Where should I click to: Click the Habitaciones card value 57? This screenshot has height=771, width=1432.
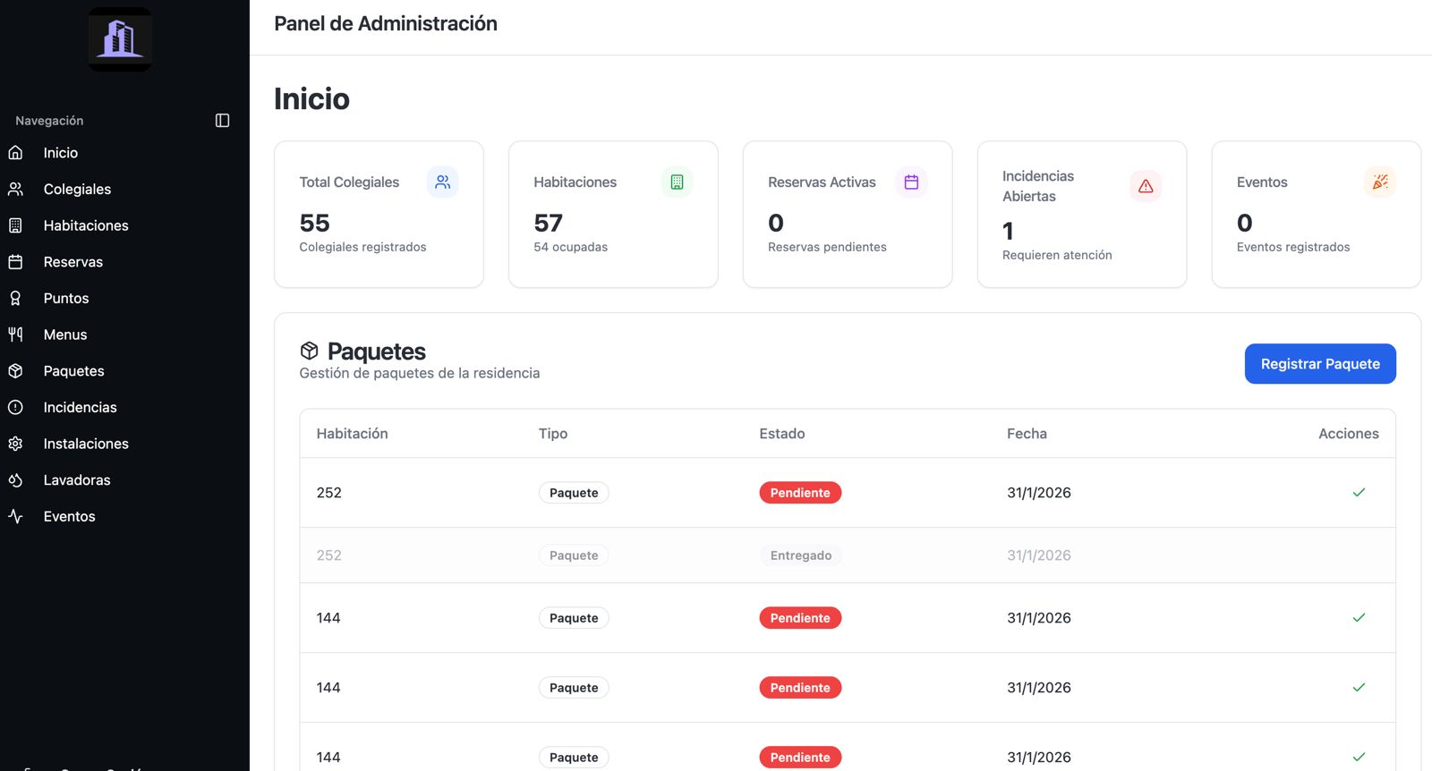tap(549, 223)
